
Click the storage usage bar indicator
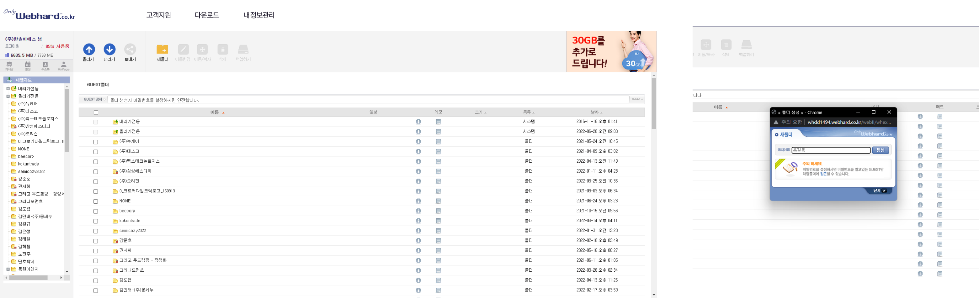point(7,55)
